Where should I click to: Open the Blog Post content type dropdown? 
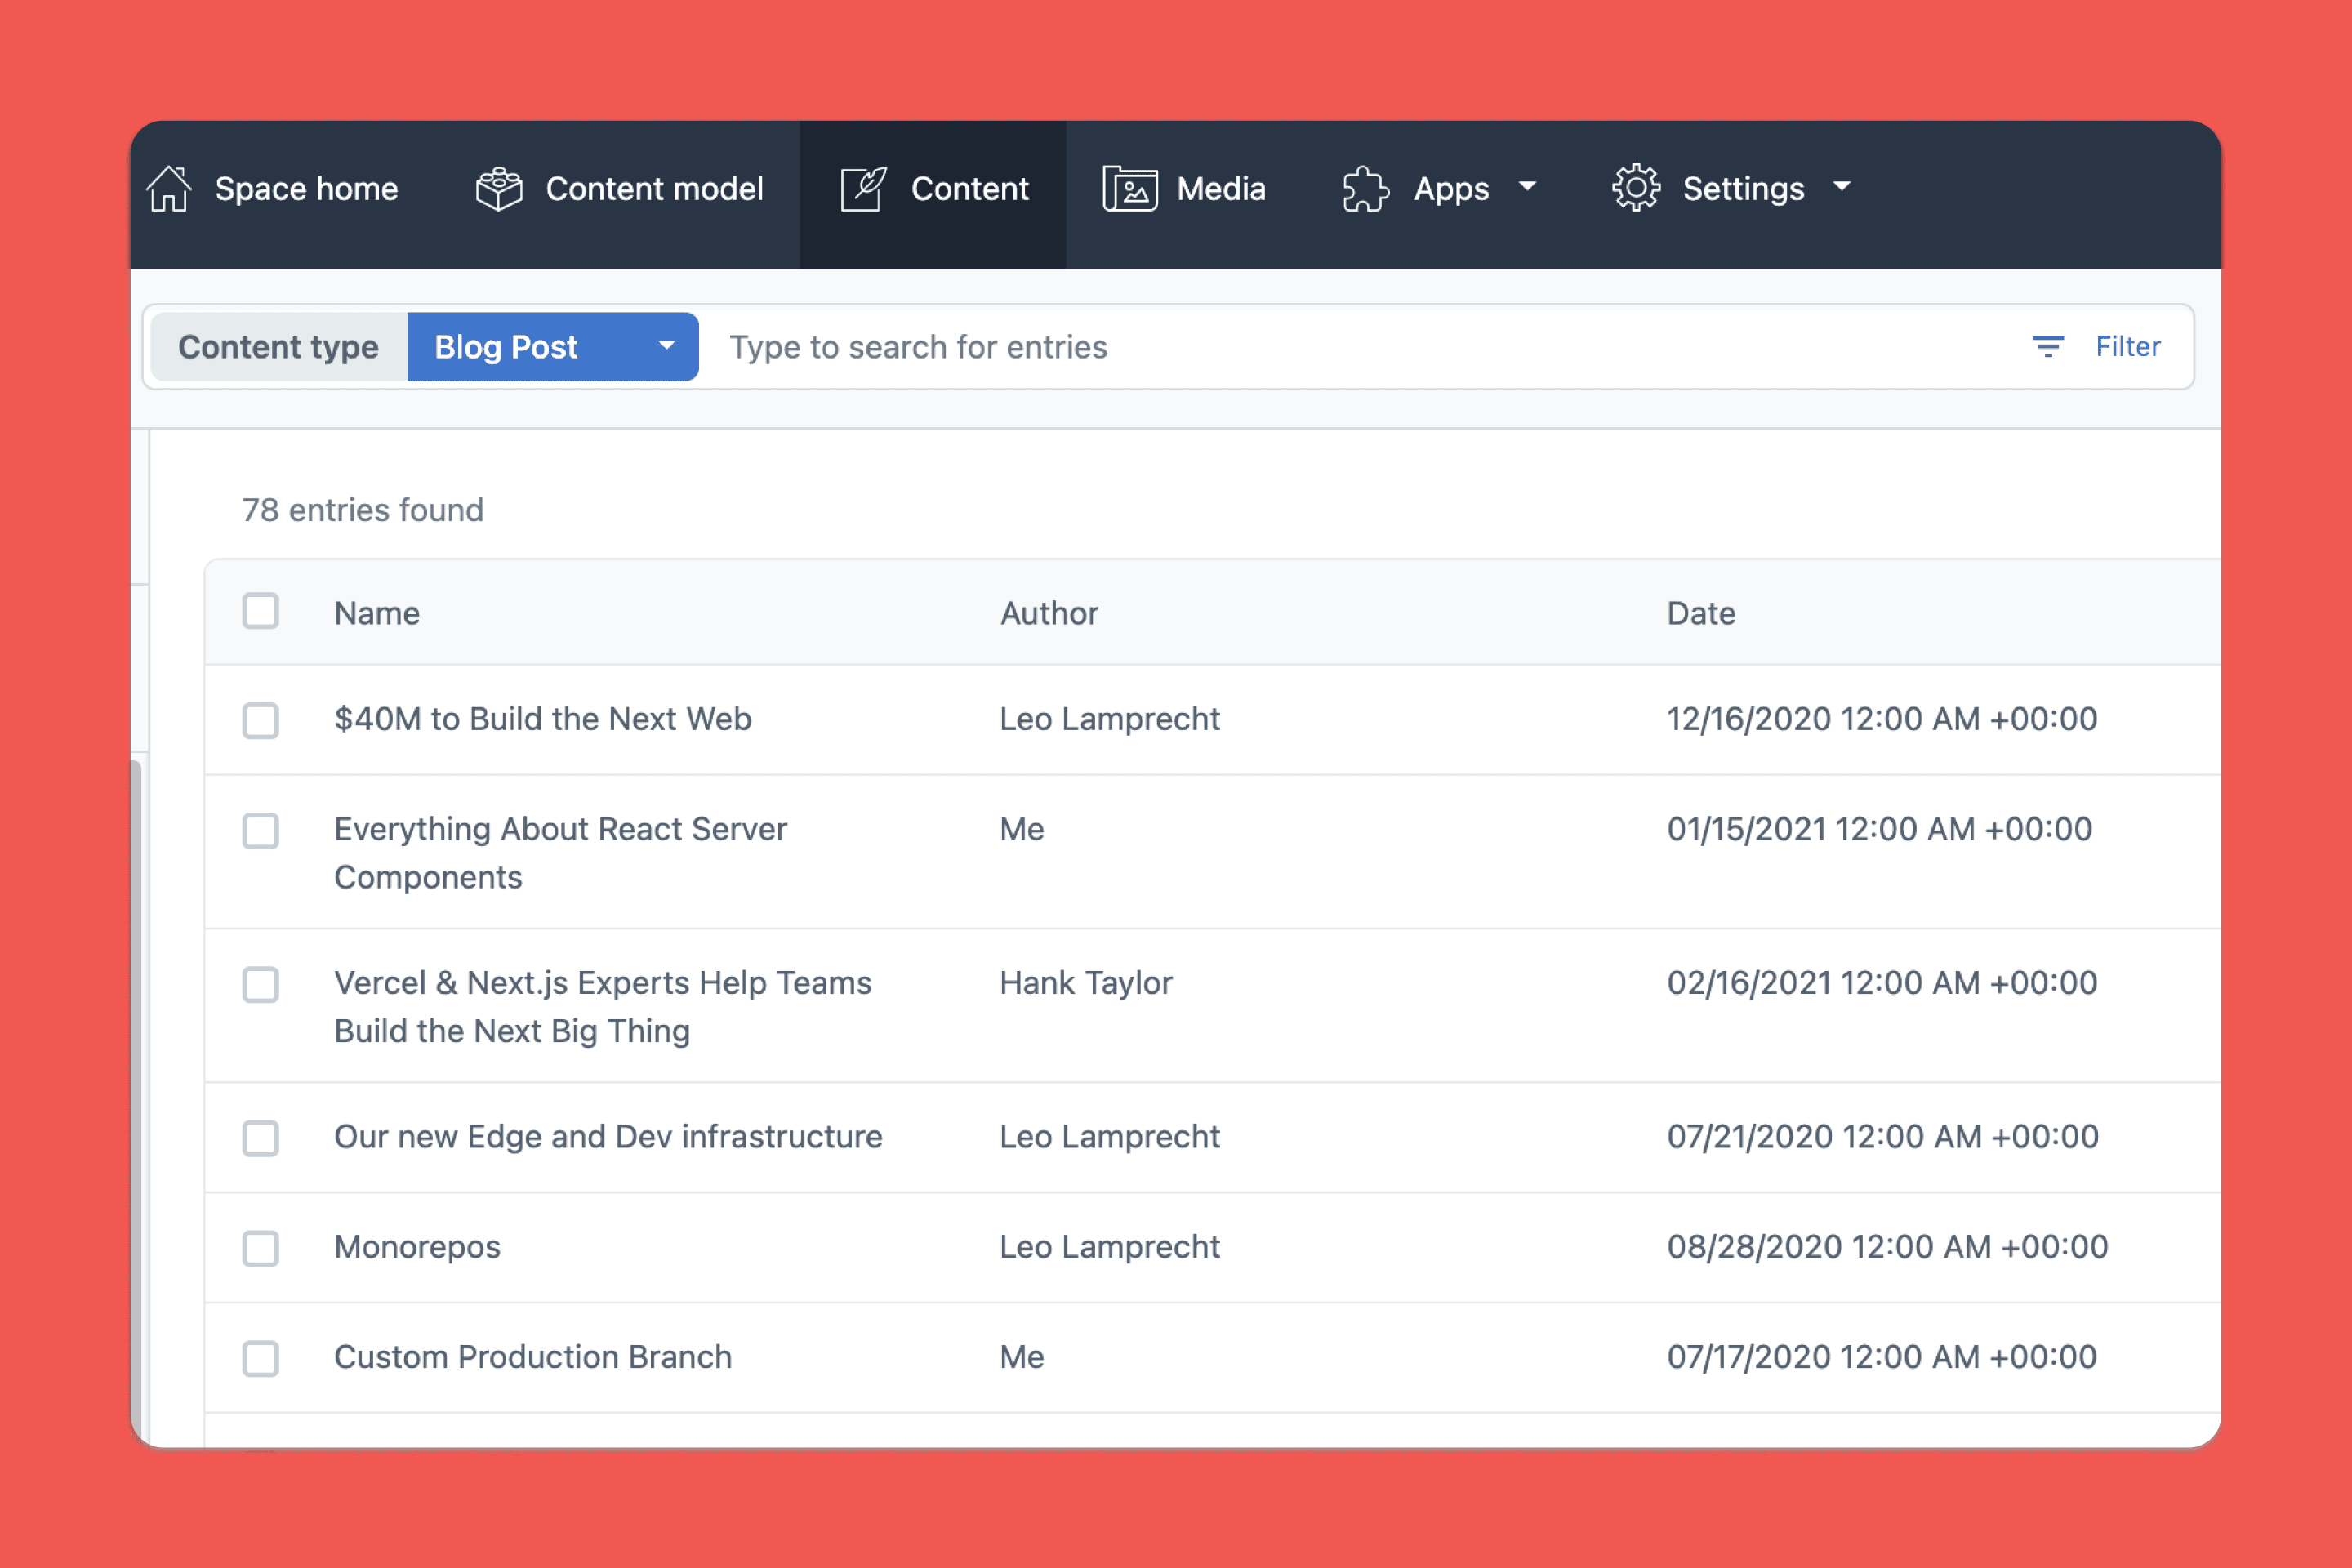pyautogui.click(x=553, y=347)
